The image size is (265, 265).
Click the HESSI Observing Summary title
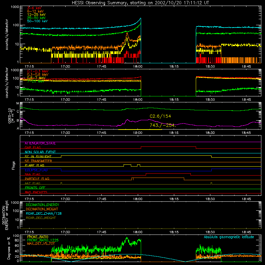[140, 3]
